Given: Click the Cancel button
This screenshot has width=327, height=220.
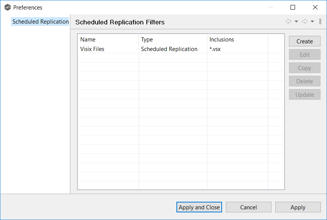Looking at the screenshot, I should point(248,207).
